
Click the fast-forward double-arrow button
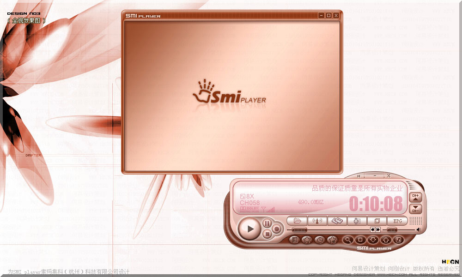378,229
